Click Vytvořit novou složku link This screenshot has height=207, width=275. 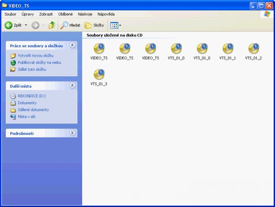36,55
